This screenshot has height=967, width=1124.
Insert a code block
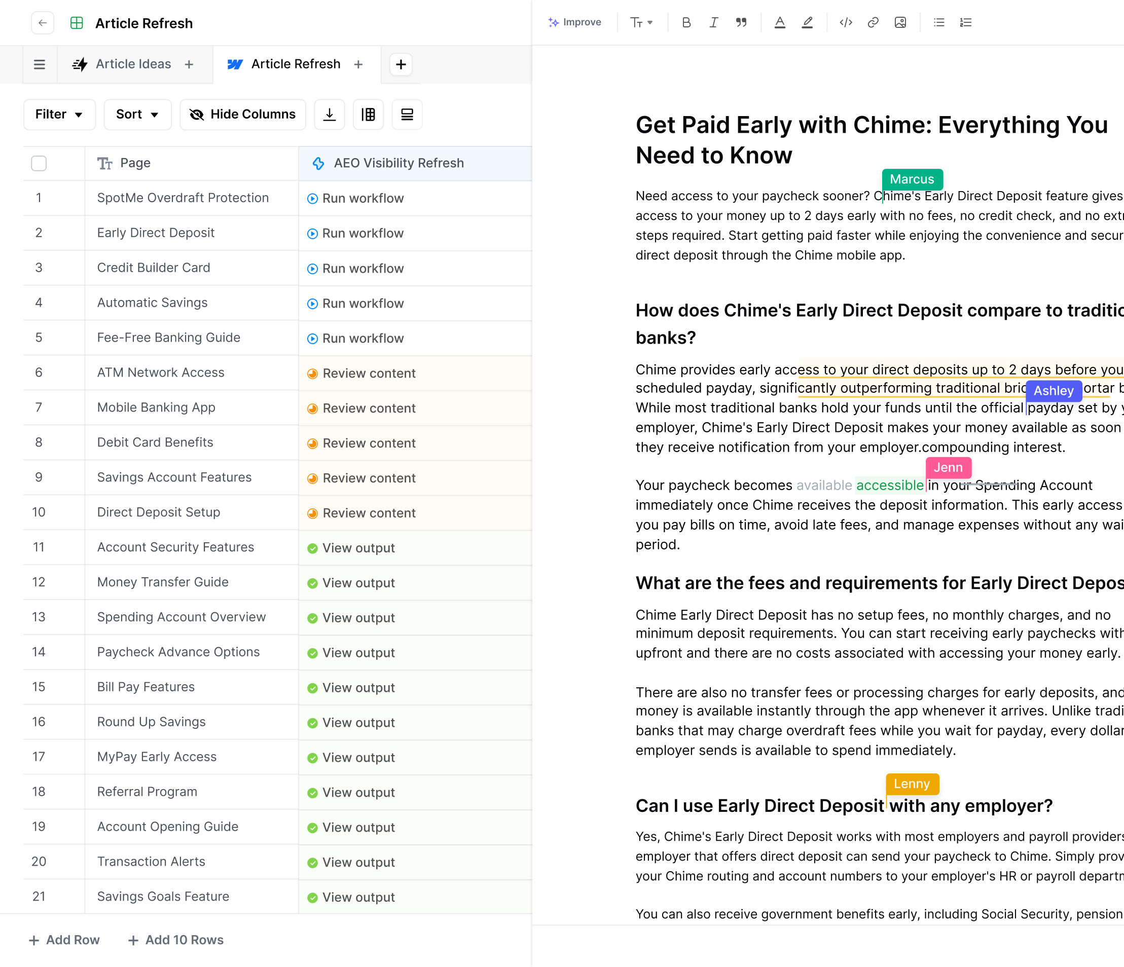pyautogui.click(x=846, y=22)
